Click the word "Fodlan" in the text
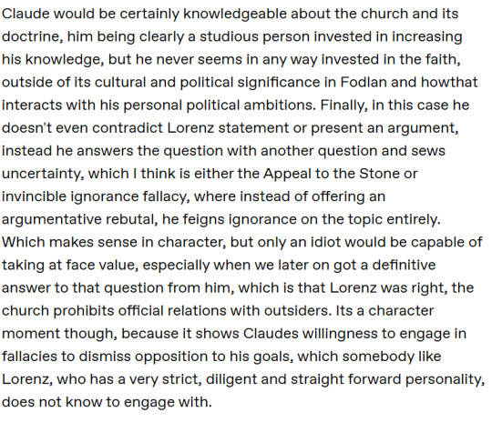Image resolution: width=492 pixels, height=422 pixels. click(x=364, y=82)
